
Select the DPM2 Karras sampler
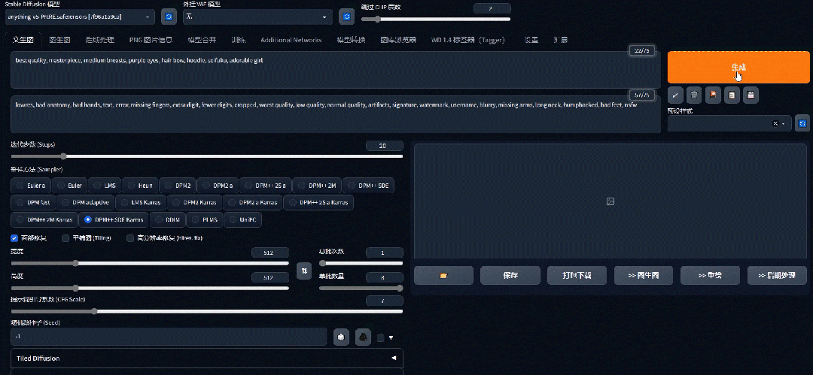pyautogui.click(x=196, y=202)
